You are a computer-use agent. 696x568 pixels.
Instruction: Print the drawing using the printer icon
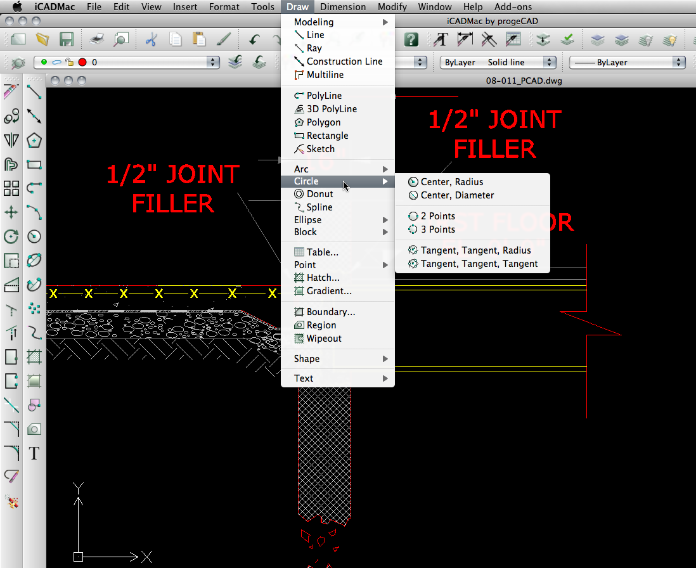97,39
